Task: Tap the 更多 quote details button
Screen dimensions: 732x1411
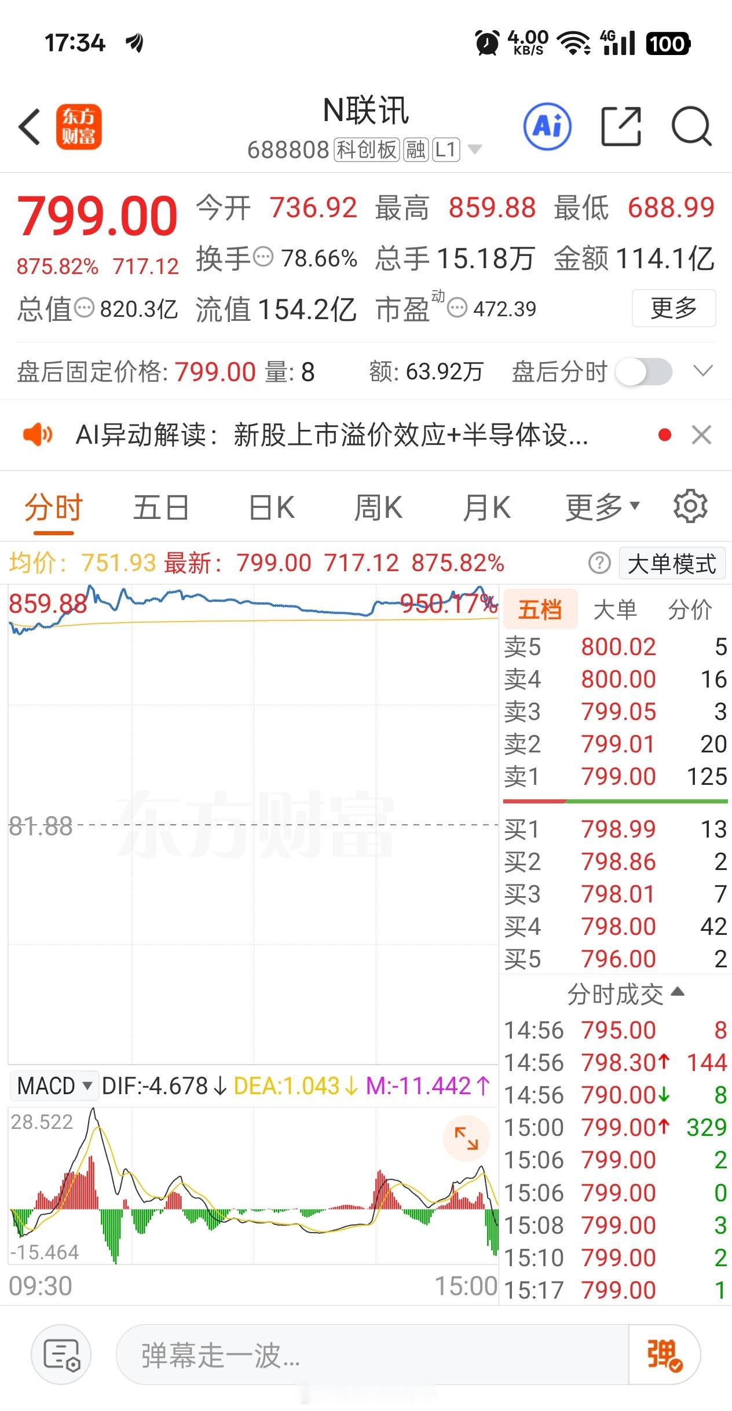Action: point(674,308)
